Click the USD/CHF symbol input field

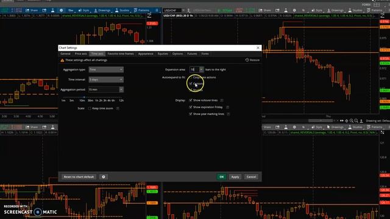(172, 10)
